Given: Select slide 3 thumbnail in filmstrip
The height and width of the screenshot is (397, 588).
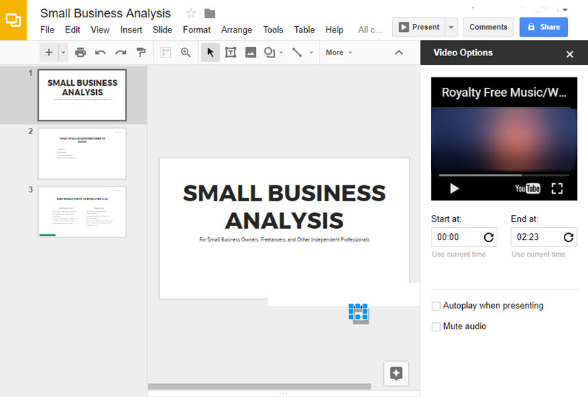Looking at the screenshot, I should [x=82, y=212].
